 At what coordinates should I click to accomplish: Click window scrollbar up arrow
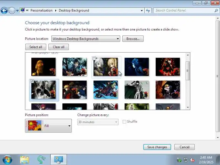click(x=218, y=18)
